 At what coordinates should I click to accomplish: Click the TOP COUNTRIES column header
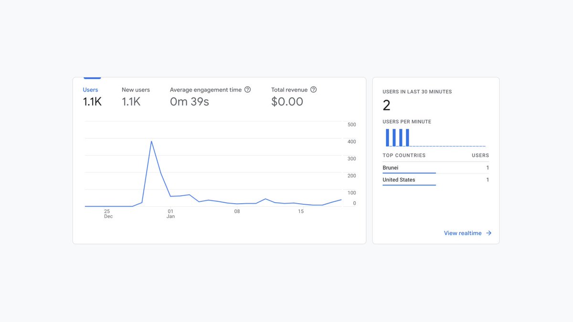point(404,156)
